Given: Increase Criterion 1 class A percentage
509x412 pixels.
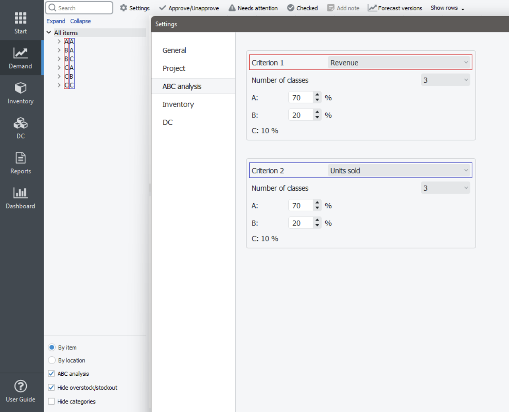Looking at the screenshot, I should (317, 95).
